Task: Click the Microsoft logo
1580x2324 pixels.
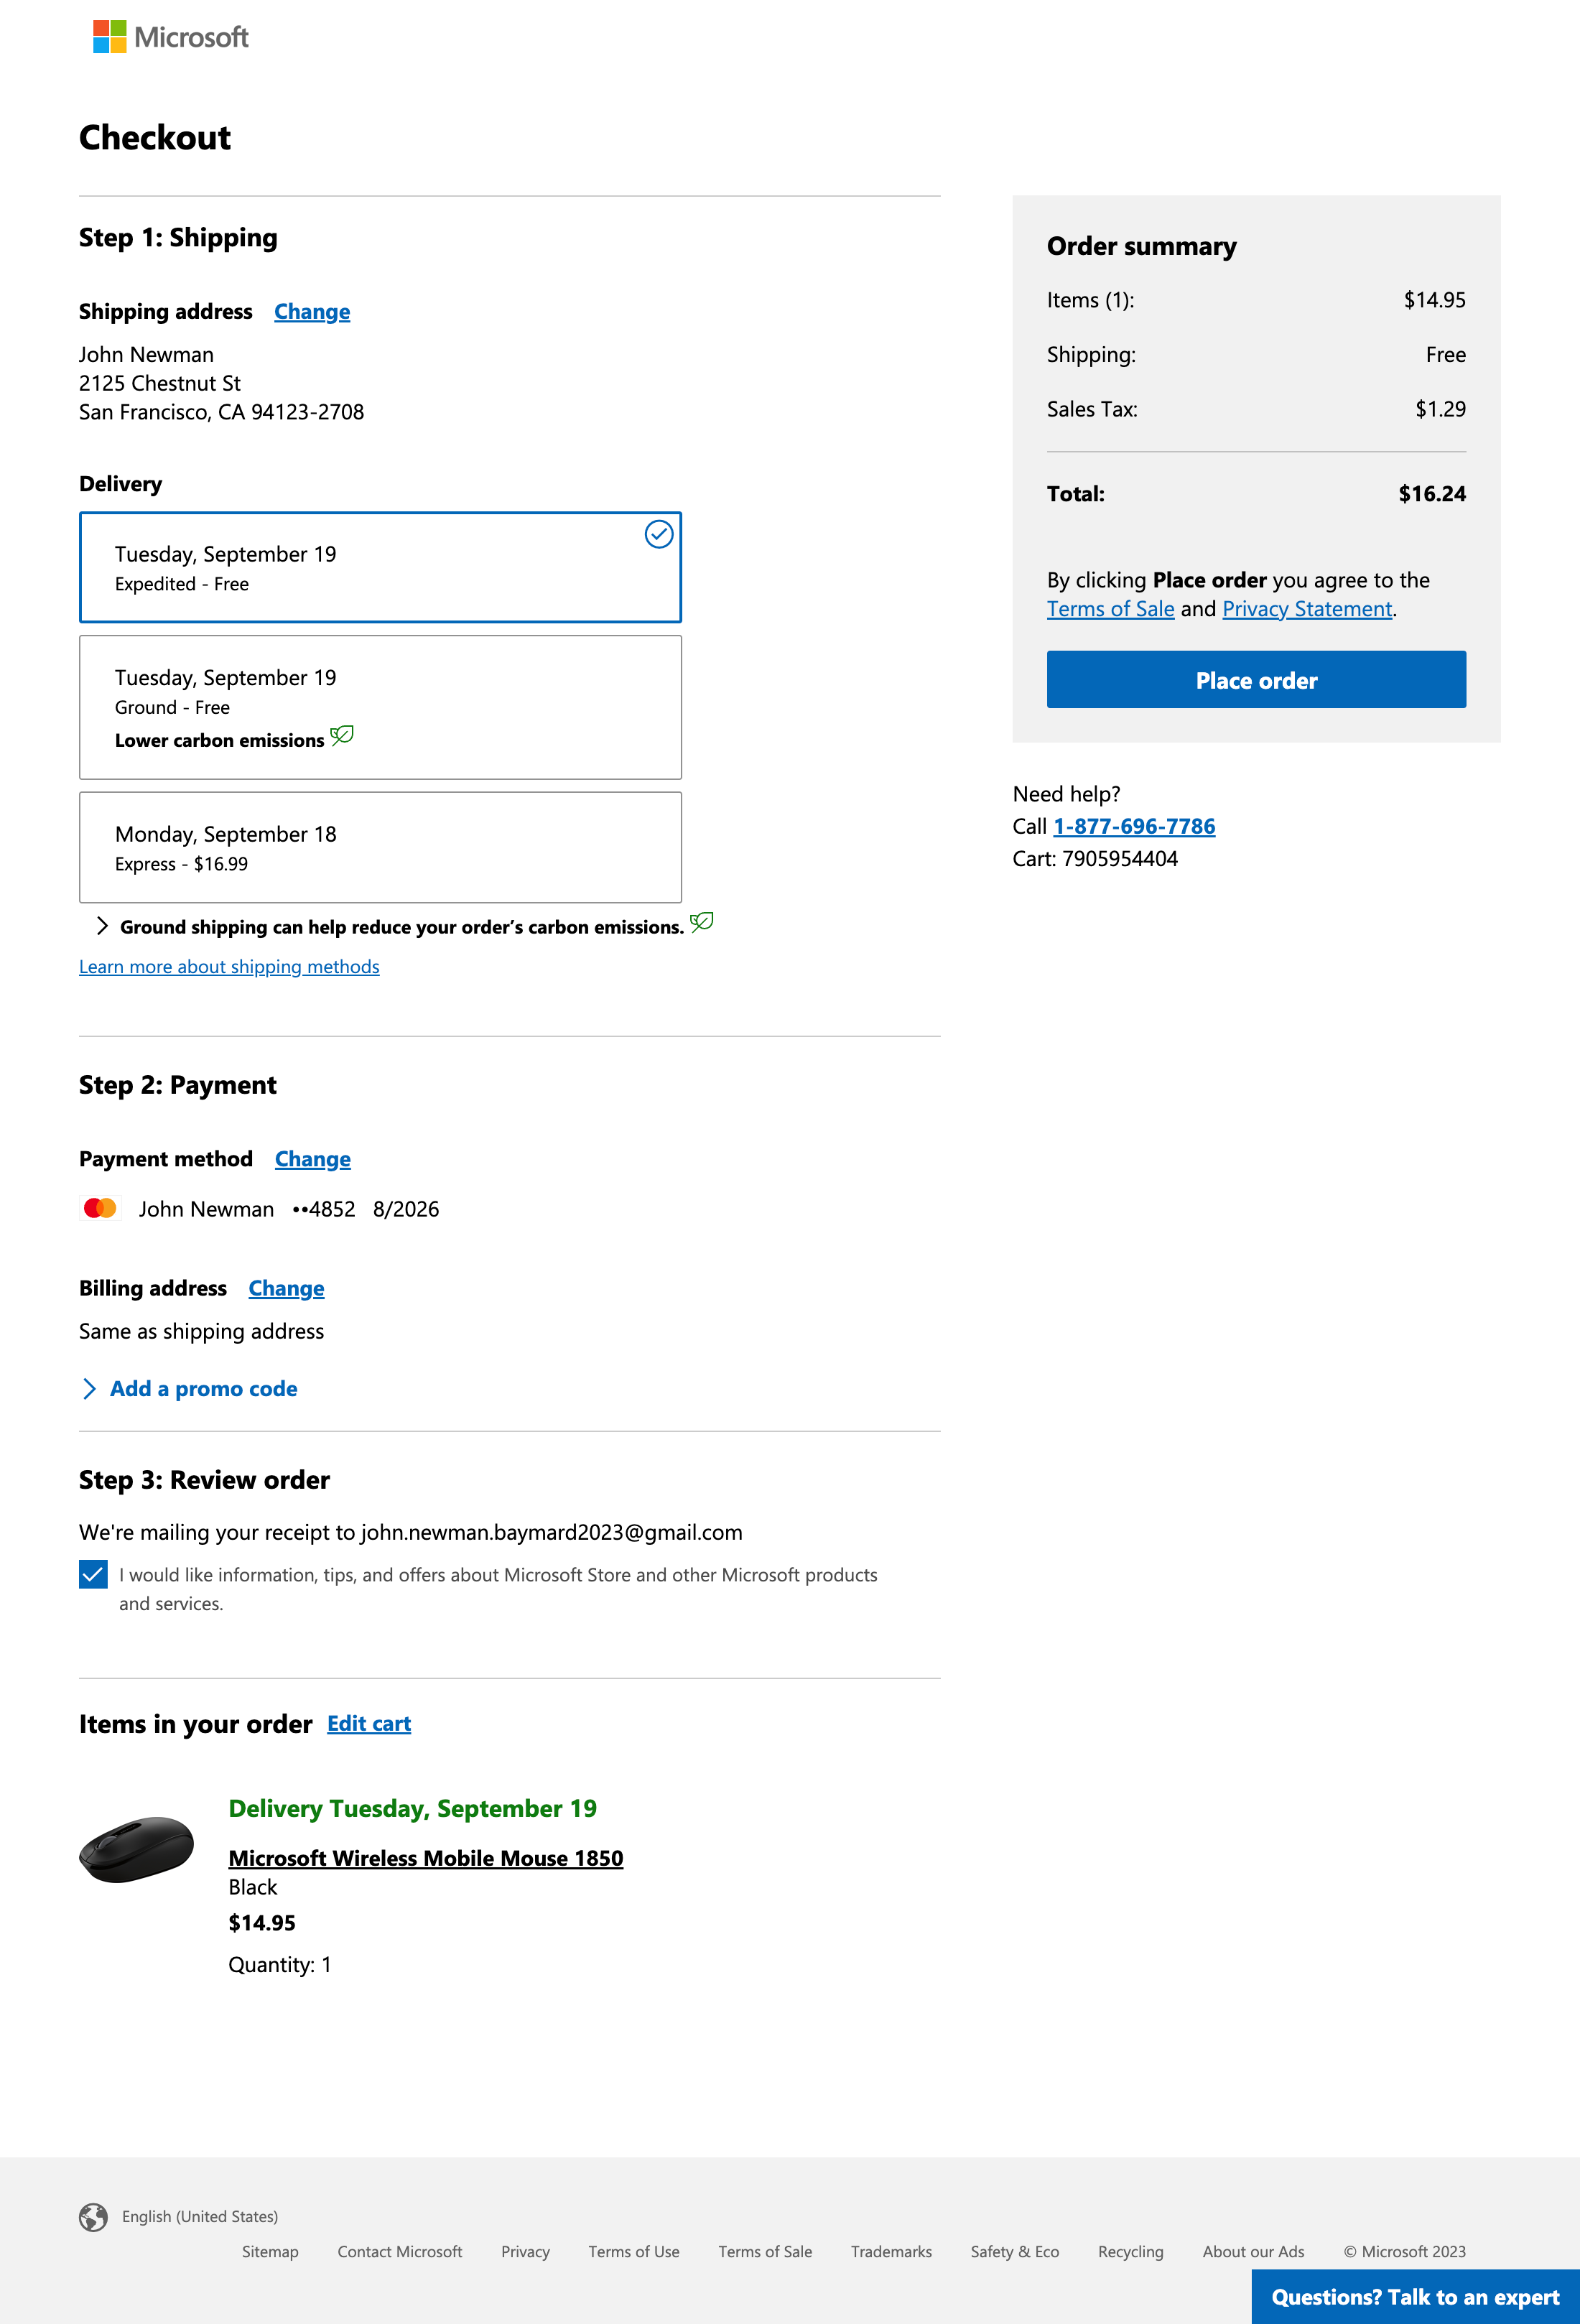Action: pyautogui.click(x=170, y=37)
